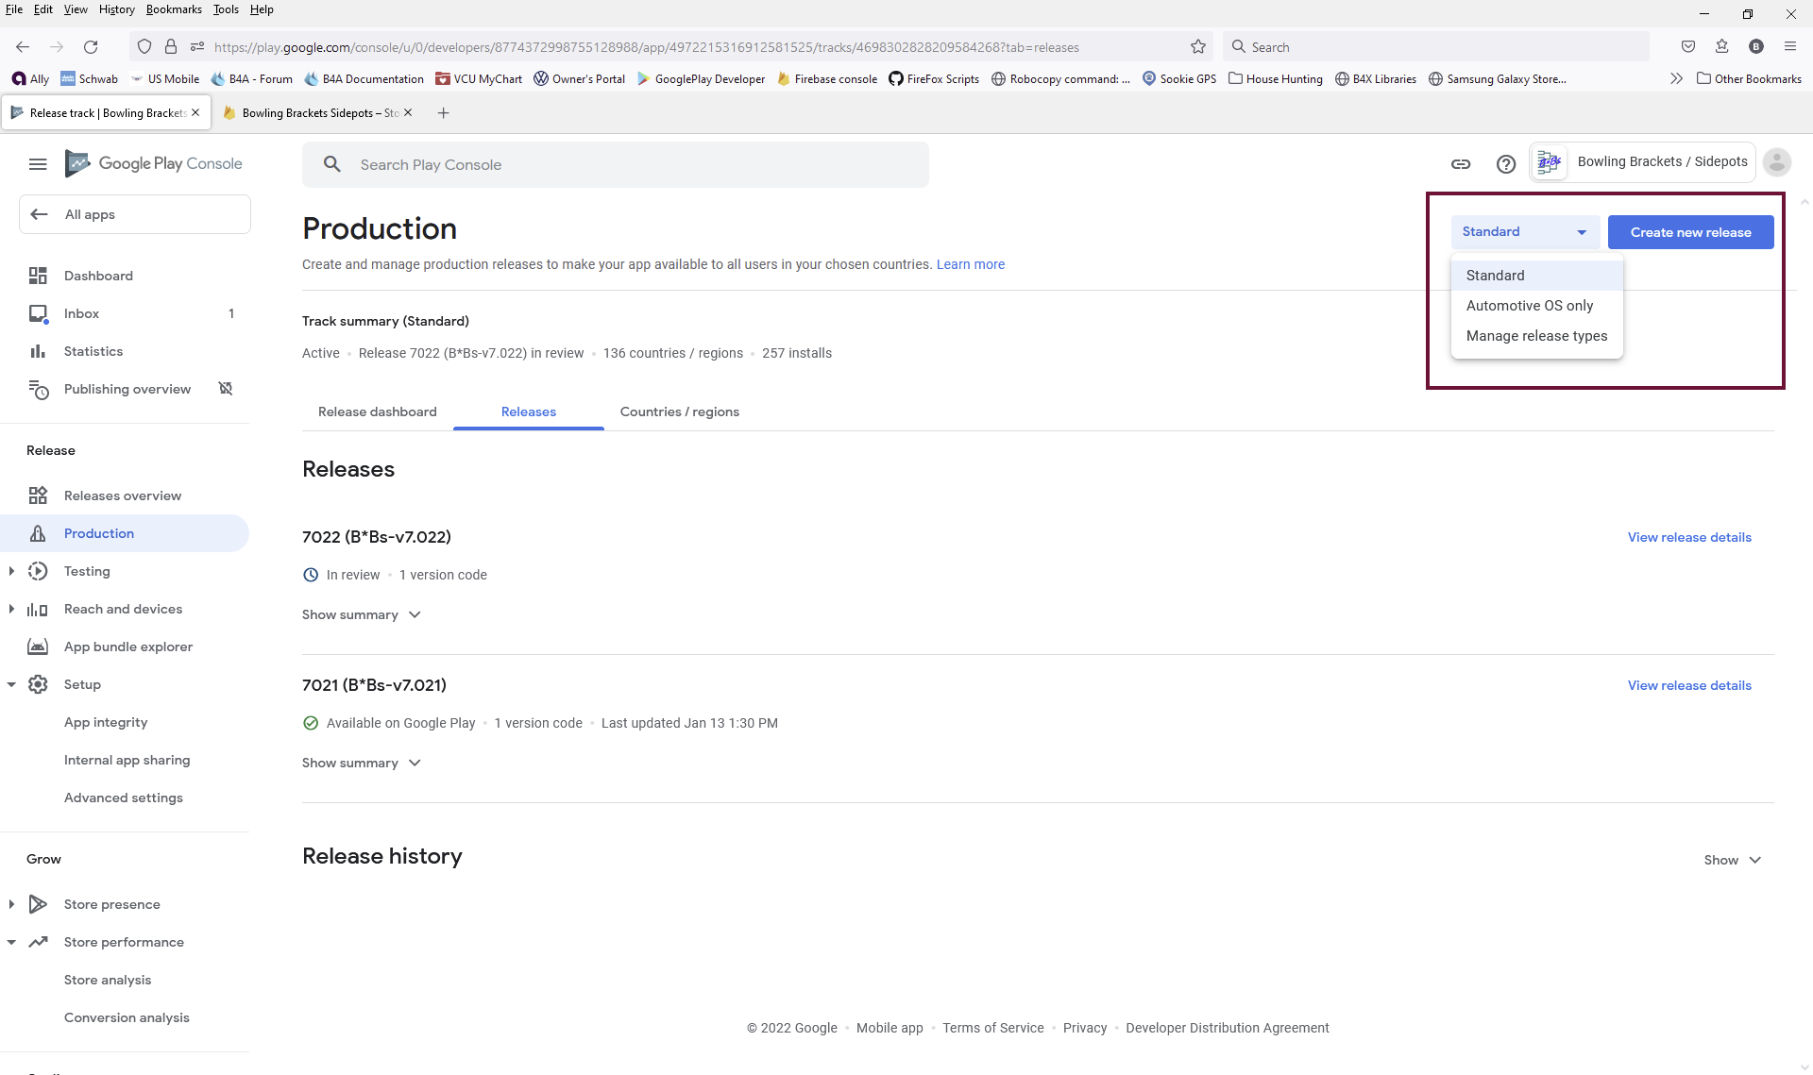Open Inbox in the sidebar
The height and width of the screenshot is (1075, 1813).
pos(81,313)
